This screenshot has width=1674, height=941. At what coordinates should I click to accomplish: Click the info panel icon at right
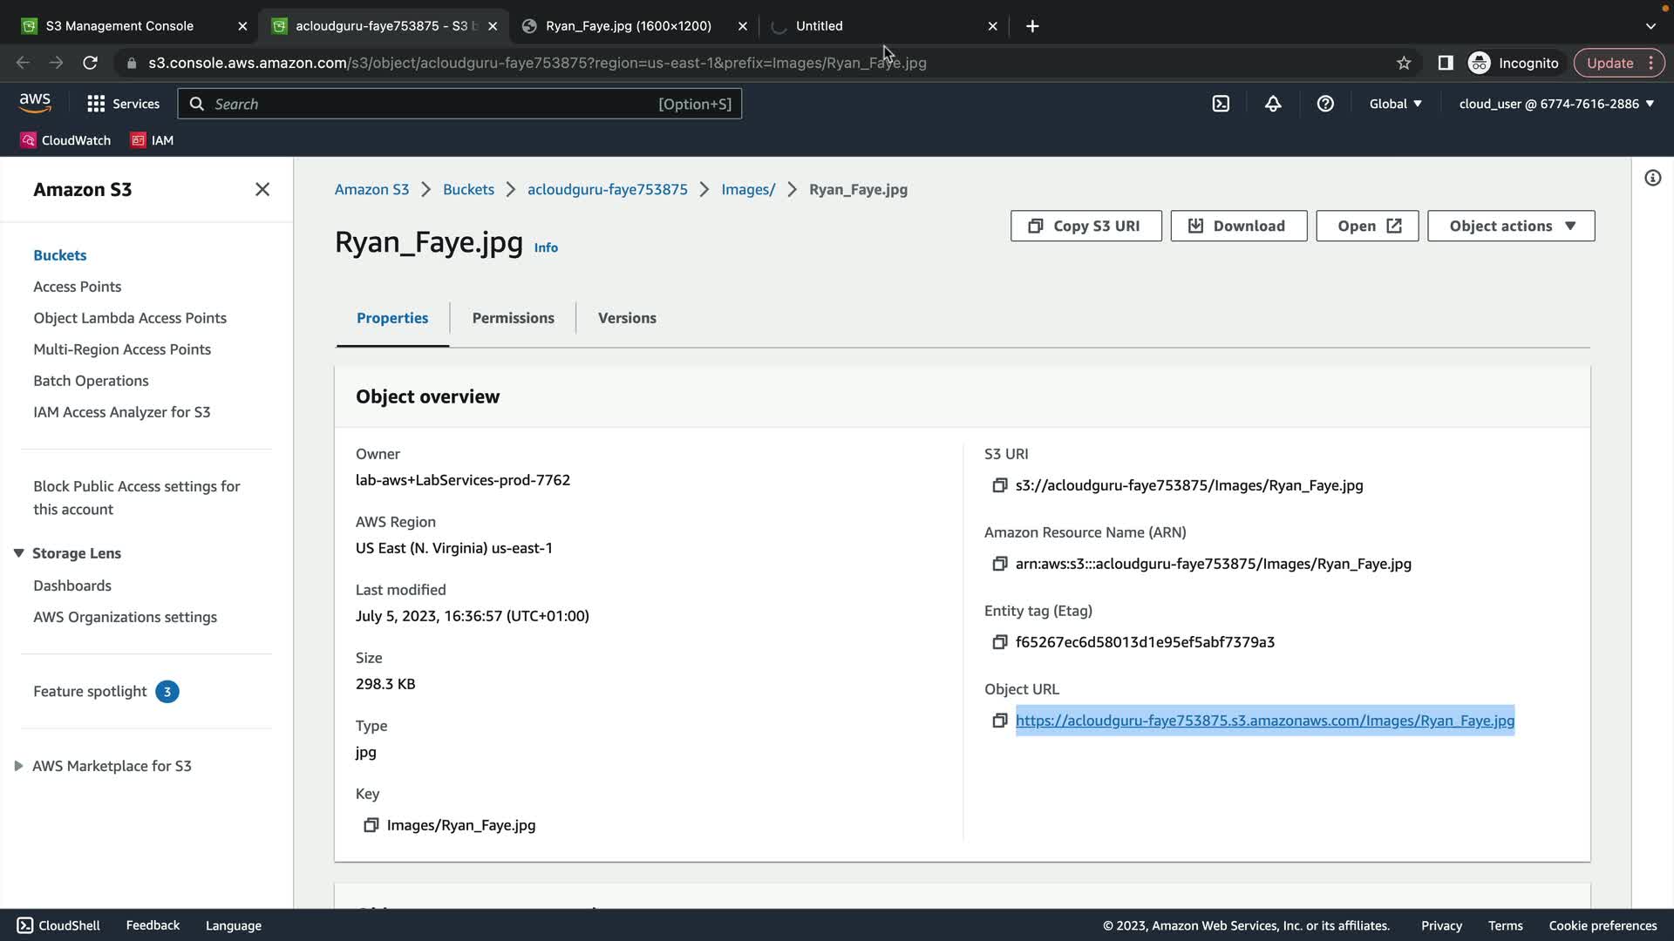tap(1652, 179)
